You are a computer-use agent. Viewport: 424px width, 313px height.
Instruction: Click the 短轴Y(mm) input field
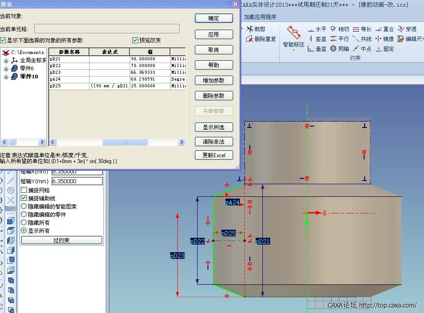pos(77,181)
